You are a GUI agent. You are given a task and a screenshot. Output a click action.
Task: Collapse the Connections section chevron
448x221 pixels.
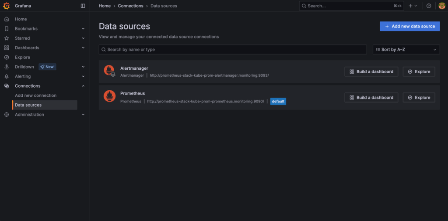click(x=83, y=86)
